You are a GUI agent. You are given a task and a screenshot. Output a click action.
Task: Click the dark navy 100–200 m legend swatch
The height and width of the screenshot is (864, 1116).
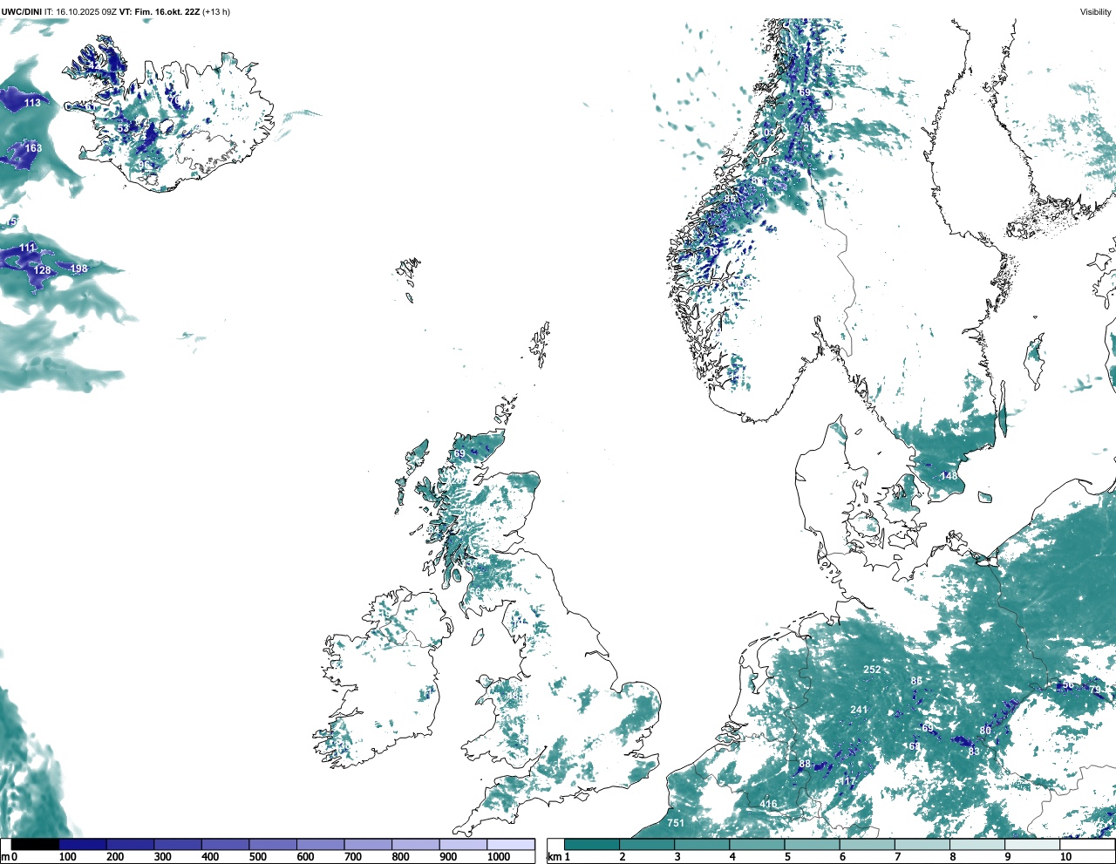[83, 844]
